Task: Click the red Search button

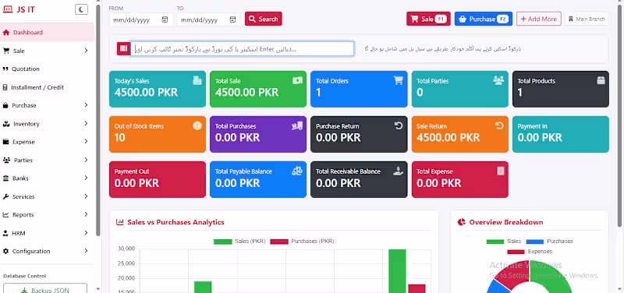Action: [x=264, y=19]
